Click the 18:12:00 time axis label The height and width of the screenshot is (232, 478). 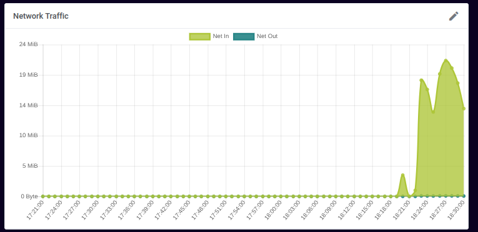pos(346,210)
